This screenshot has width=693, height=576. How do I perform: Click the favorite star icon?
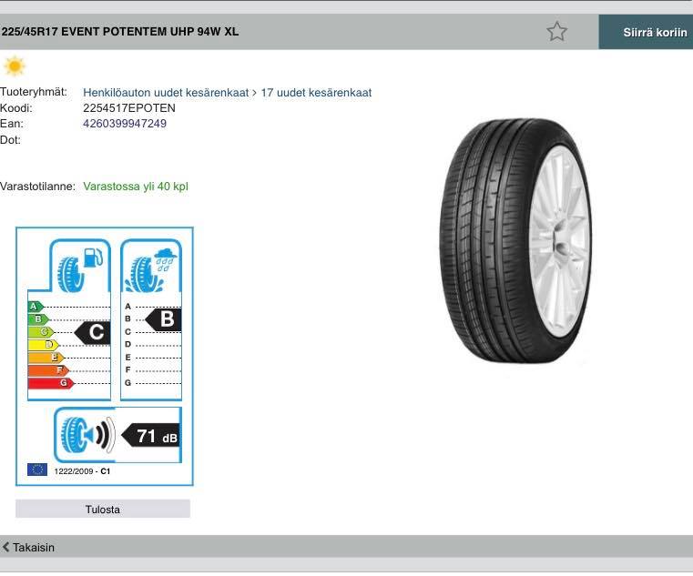point(556,32)
